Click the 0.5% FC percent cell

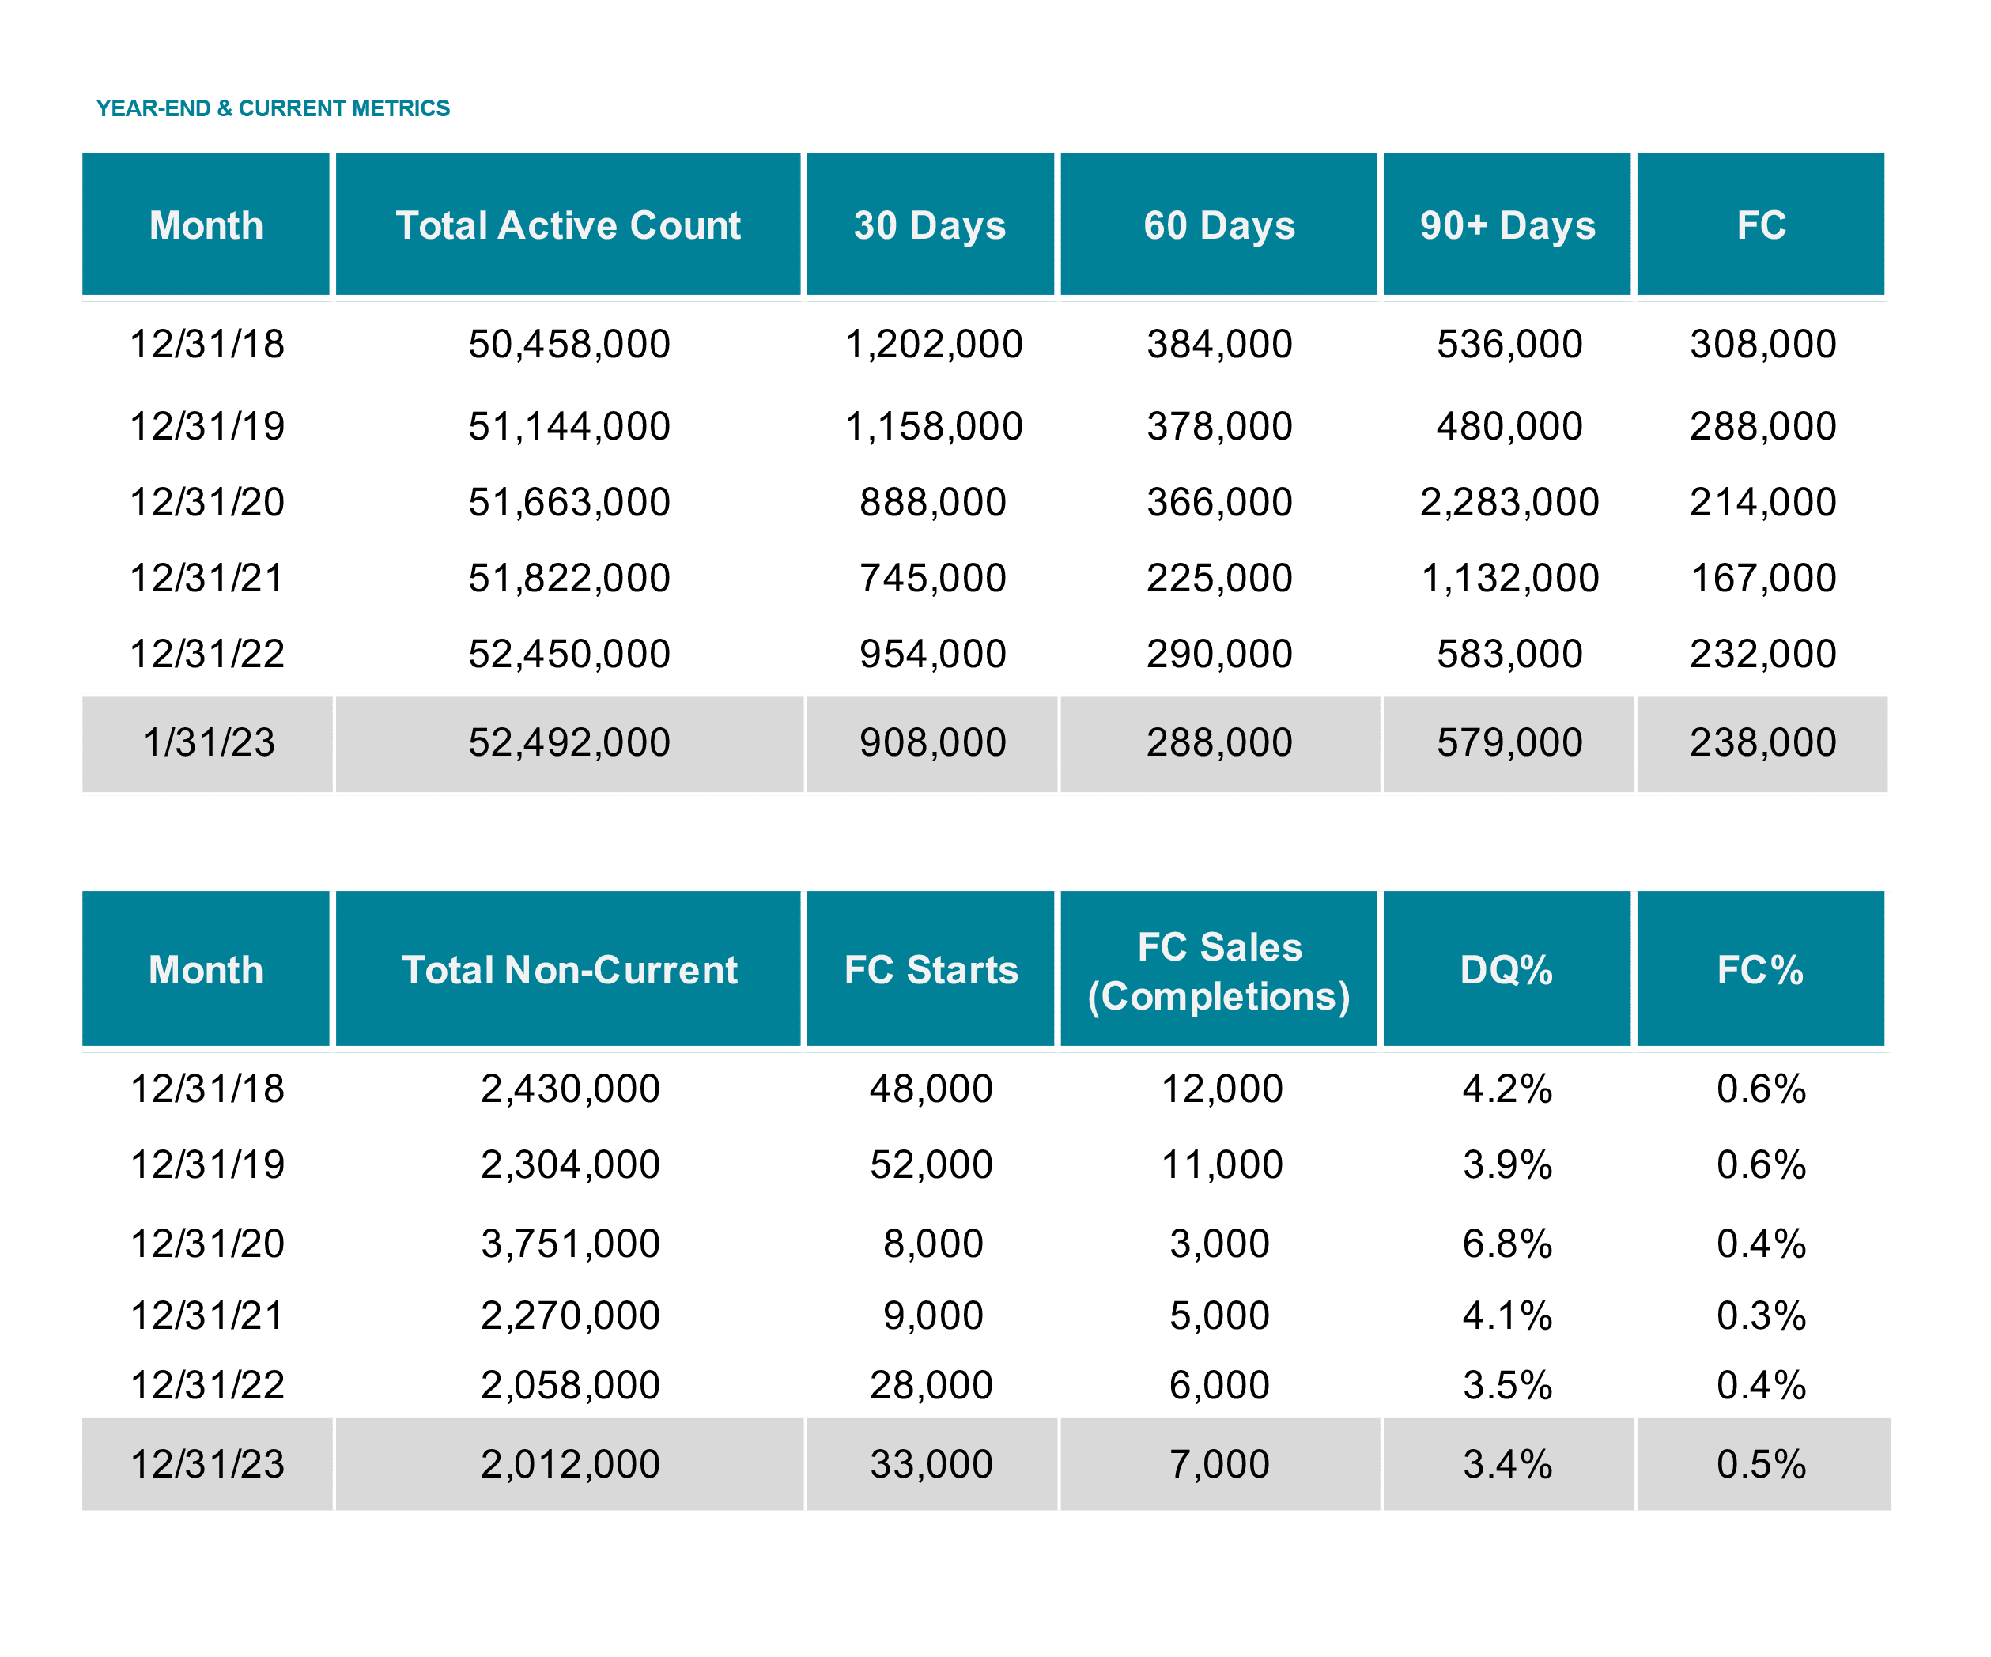1762,1465
